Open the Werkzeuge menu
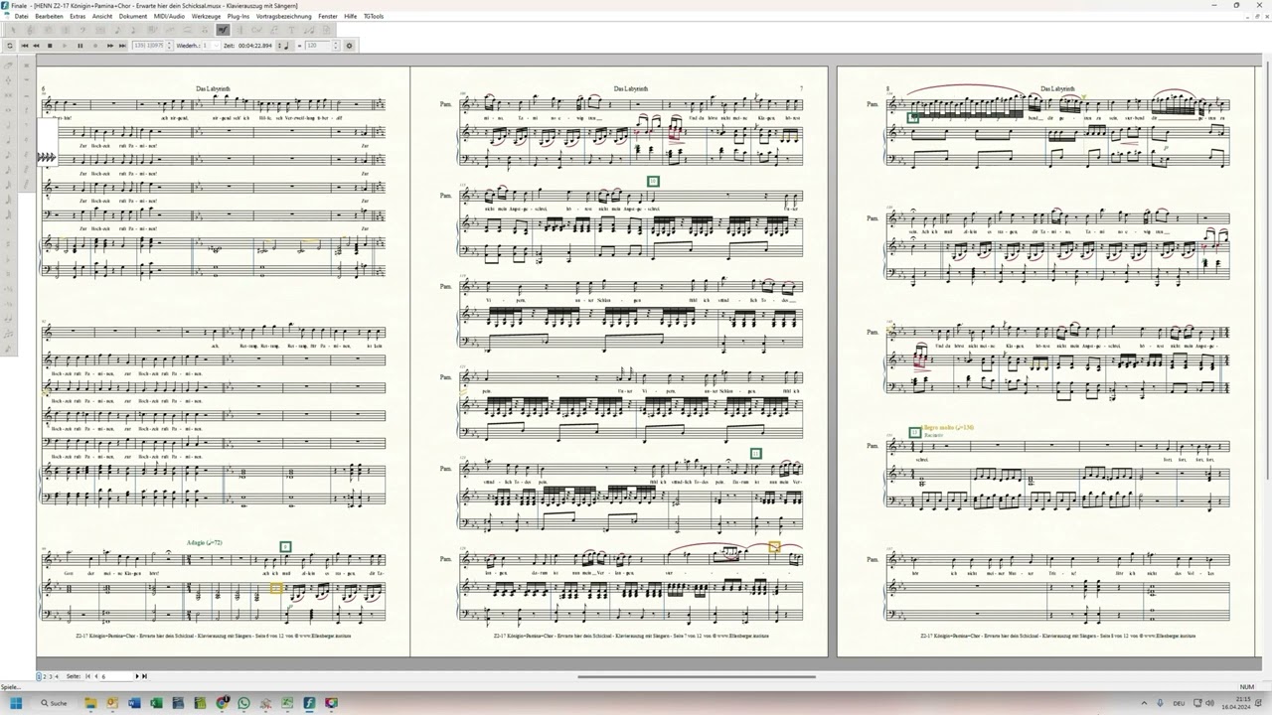Screen dimensions: 1272x715 [x=206, y=17]
